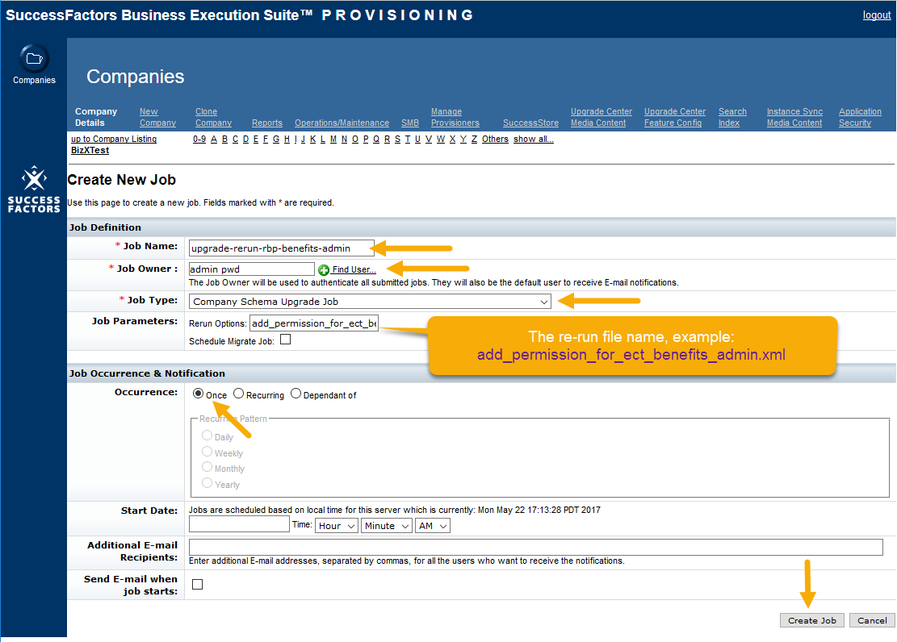The image size is (897, 642).
Task: Open the BizXTest company link
Action: (x=90, y=150)
